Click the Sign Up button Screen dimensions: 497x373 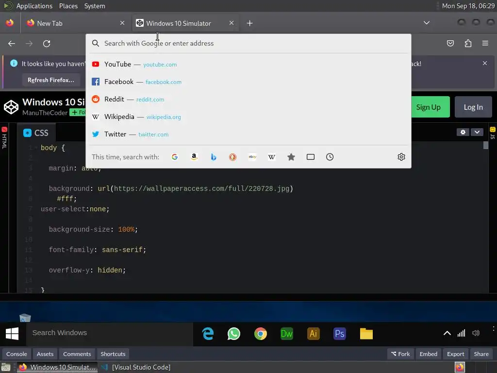(x=428, y=107)
